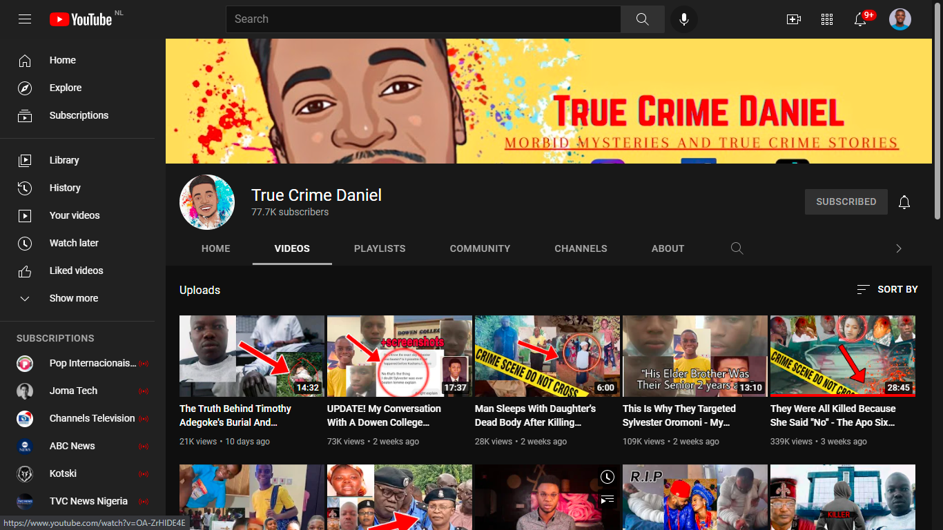Click Watch later clock on thumbnail
This screenshot has height=530, width=943.
pos(607,477)
